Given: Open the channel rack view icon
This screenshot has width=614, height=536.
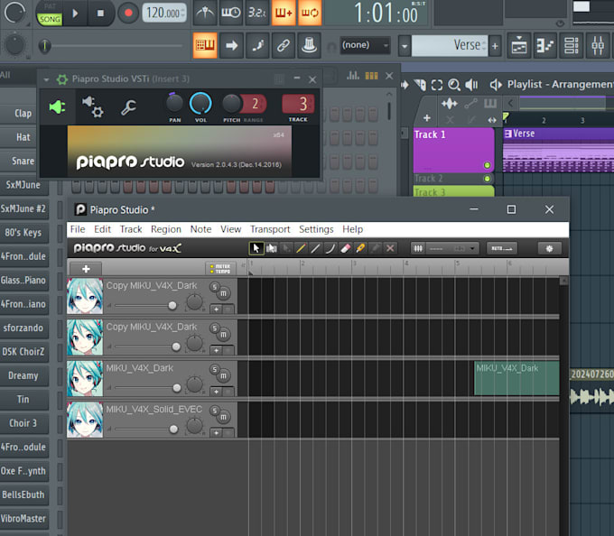Looking at the screenshot, I should tap(572, 46).
